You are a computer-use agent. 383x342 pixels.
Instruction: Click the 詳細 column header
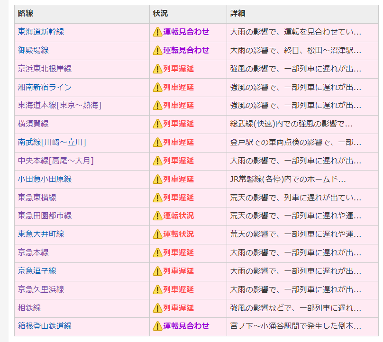[x=237, y=13]
